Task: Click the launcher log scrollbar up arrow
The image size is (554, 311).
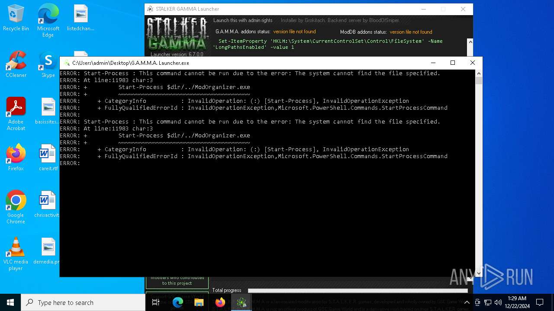Action: pyautogui.click(x=470, y=41)
